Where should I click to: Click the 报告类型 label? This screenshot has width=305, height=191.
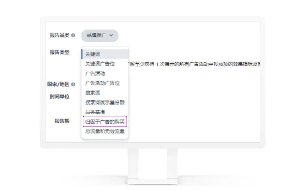point(60,52)
